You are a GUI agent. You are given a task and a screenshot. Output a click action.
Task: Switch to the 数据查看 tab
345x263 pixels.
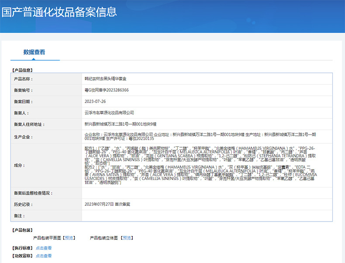[x=34, y=52]
